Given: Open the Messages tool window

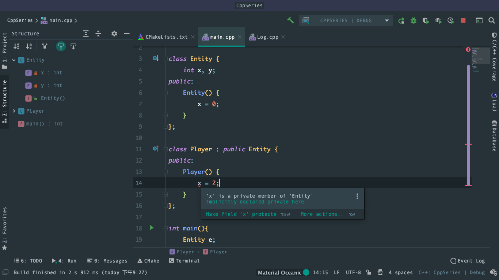Looking at the screenshot, I should click(x=107, y=261).
